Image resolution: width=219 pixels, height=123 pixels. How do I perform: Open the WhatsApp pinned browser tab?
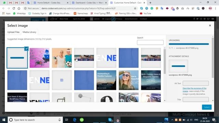[x=4, y=3]
